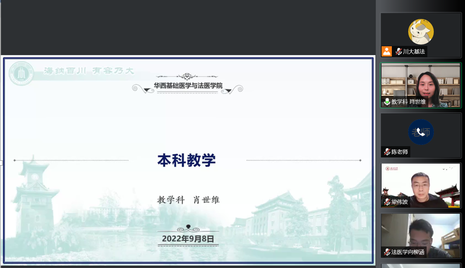Viewport: 465px width, 268px height.
Task: Click the presenter name 教学科 肖世维 on the slide
Action: pos(188,200)
